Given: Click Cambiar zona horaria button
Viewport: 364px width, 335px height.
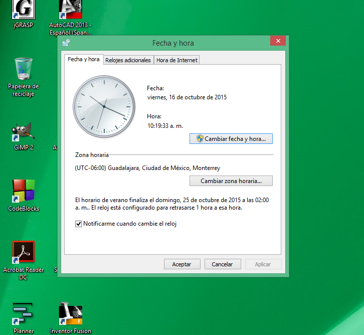Looking at the screenshot, I should (231, 181).
